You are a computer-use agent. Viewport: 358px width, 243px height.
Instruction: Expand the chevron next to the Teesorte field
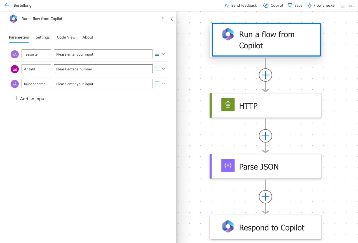tap(163, 54)
